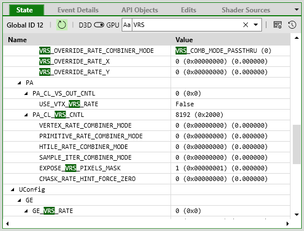The height and width of the screenshot is (231, 304).
Task: Select the VRS_OVERRIDE_RATE_Y row
Action: [x=147, y=72]
